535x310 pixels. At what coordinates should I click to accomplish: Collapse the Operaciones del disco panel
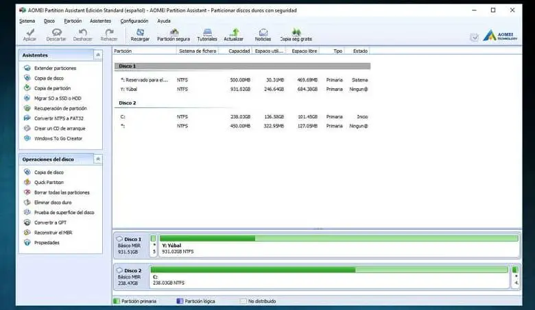click(x=98, y=159)
